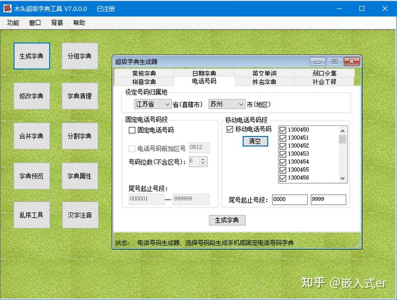397x300 pixels.
Task: Open the 修改字典 tool
Action: 31,96
